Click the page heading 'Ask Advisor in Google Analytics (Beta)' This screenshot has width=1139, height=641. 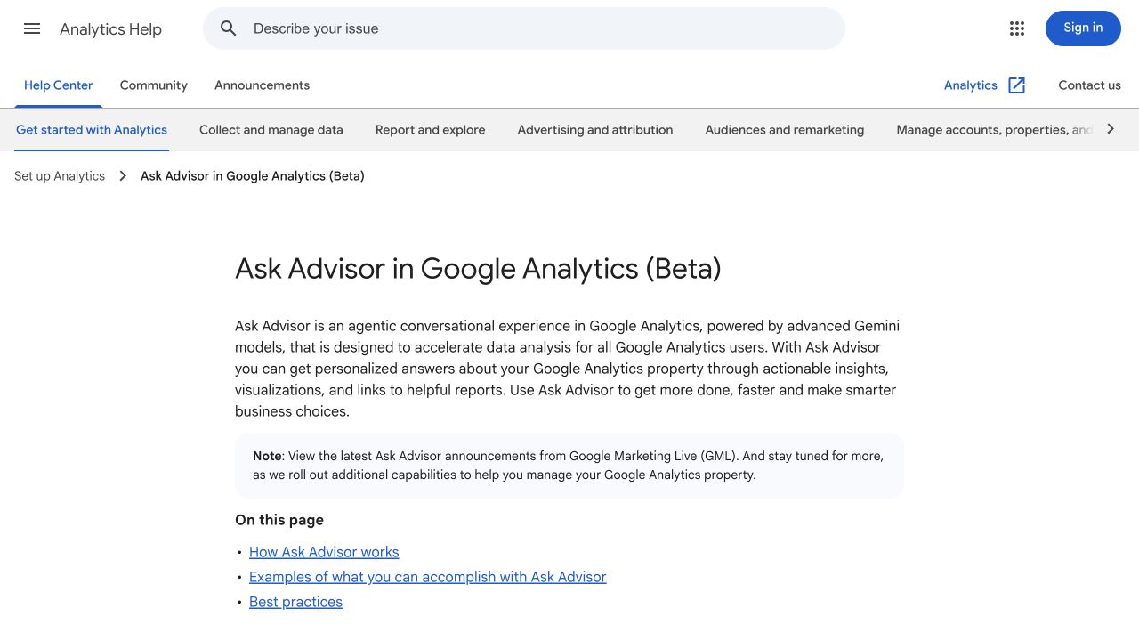[x=478, y=269]
